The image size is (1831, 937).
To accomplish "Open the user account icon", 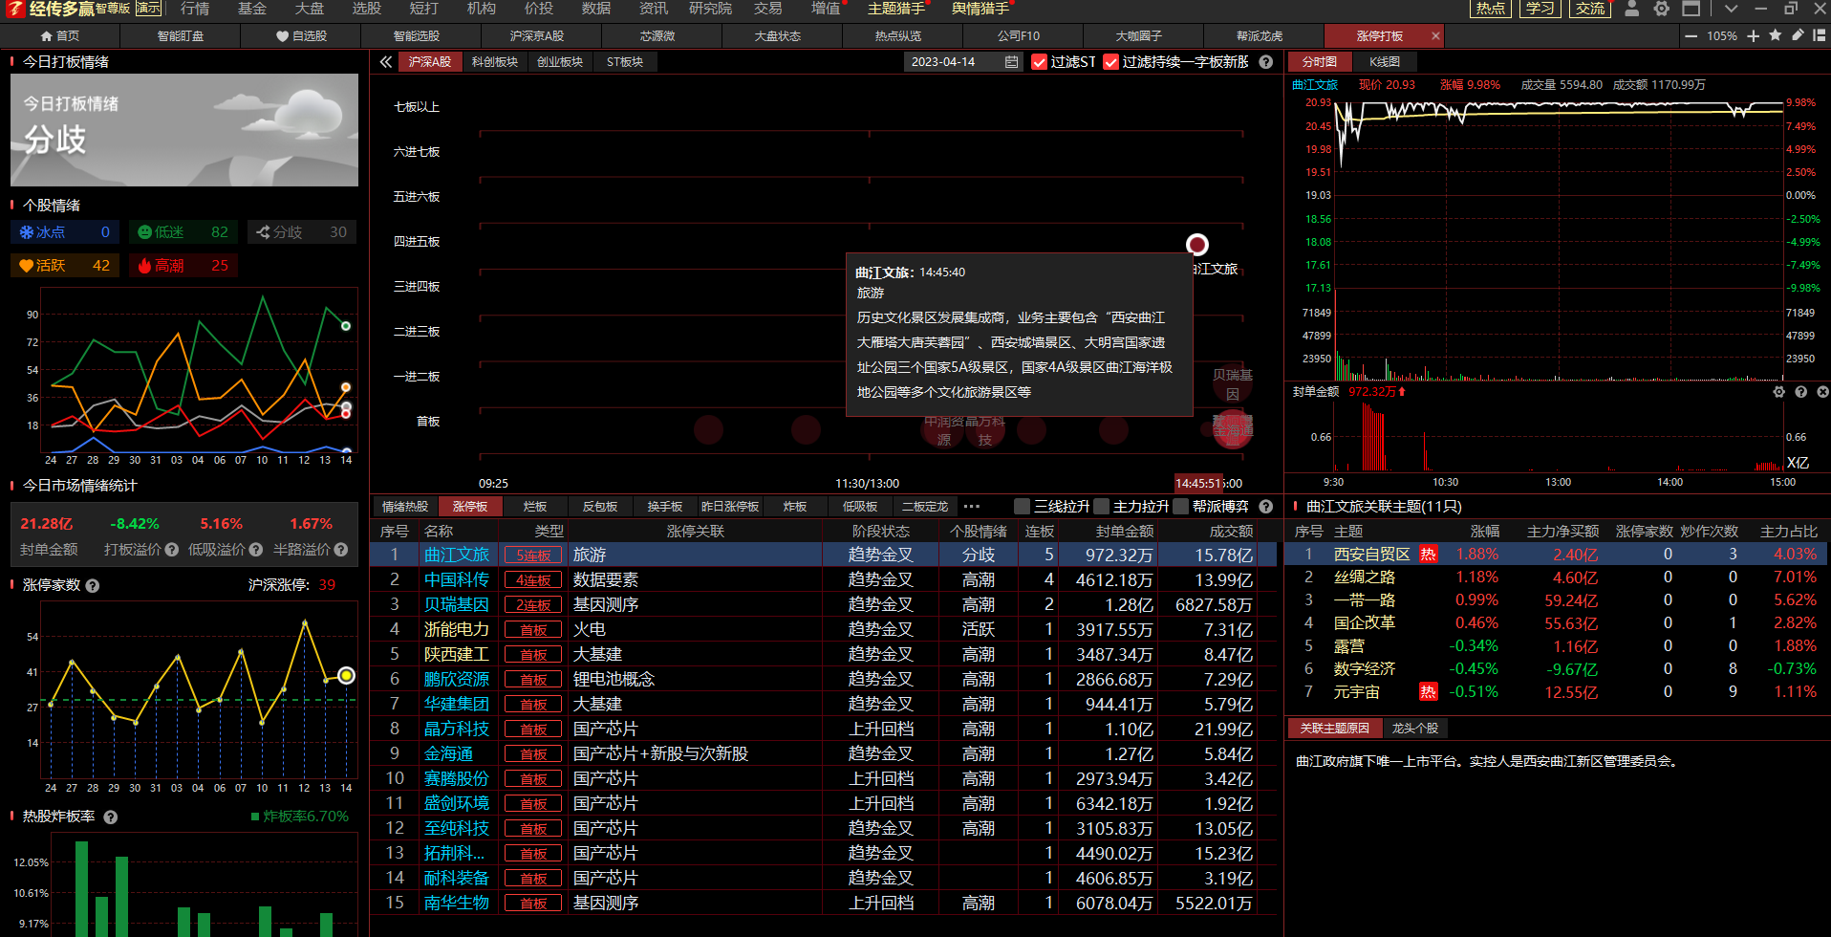I will coord(1632,9).
